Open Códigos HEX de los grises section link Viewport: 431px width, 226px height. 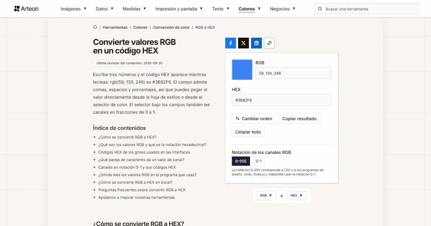pos(144,152)
